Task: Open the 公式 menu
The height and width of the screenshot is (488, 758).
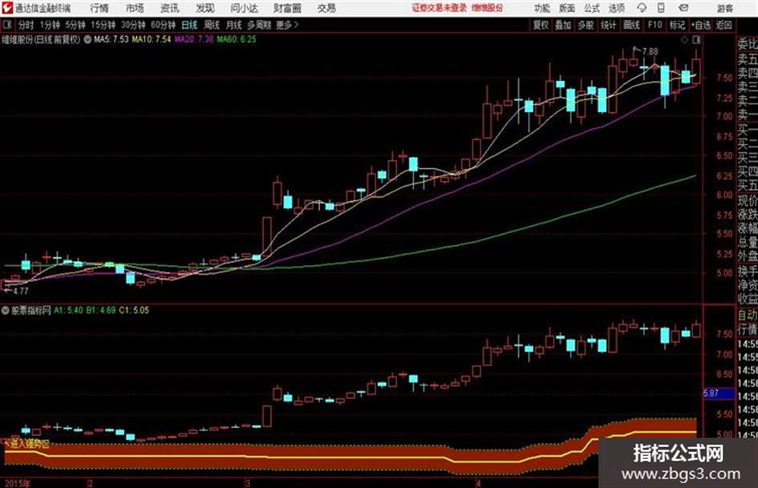Action: click(591, 8)
